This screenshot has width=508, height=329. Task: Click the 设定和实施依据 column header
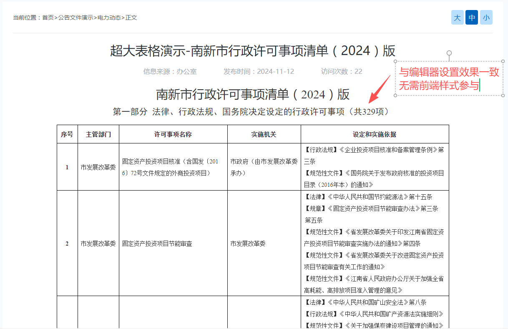pyautogui.click(x=375, y=134)
